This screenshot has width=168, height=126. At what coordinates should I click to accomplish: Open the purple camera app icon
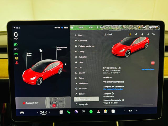(x=76, y=112)
